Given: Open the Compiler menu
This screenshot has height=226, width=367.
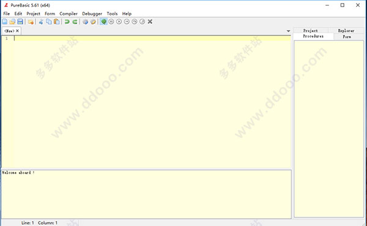Looking at the screenshot, I should tap(69, 13).
